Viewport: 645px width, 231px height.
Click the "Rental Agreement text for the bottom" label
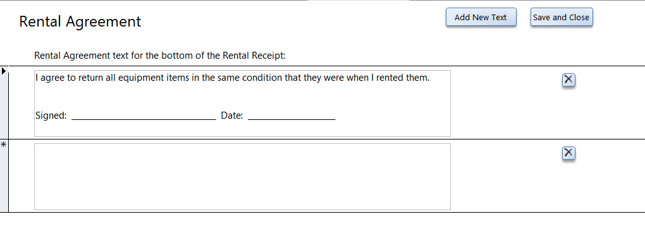tap(160, 56)
